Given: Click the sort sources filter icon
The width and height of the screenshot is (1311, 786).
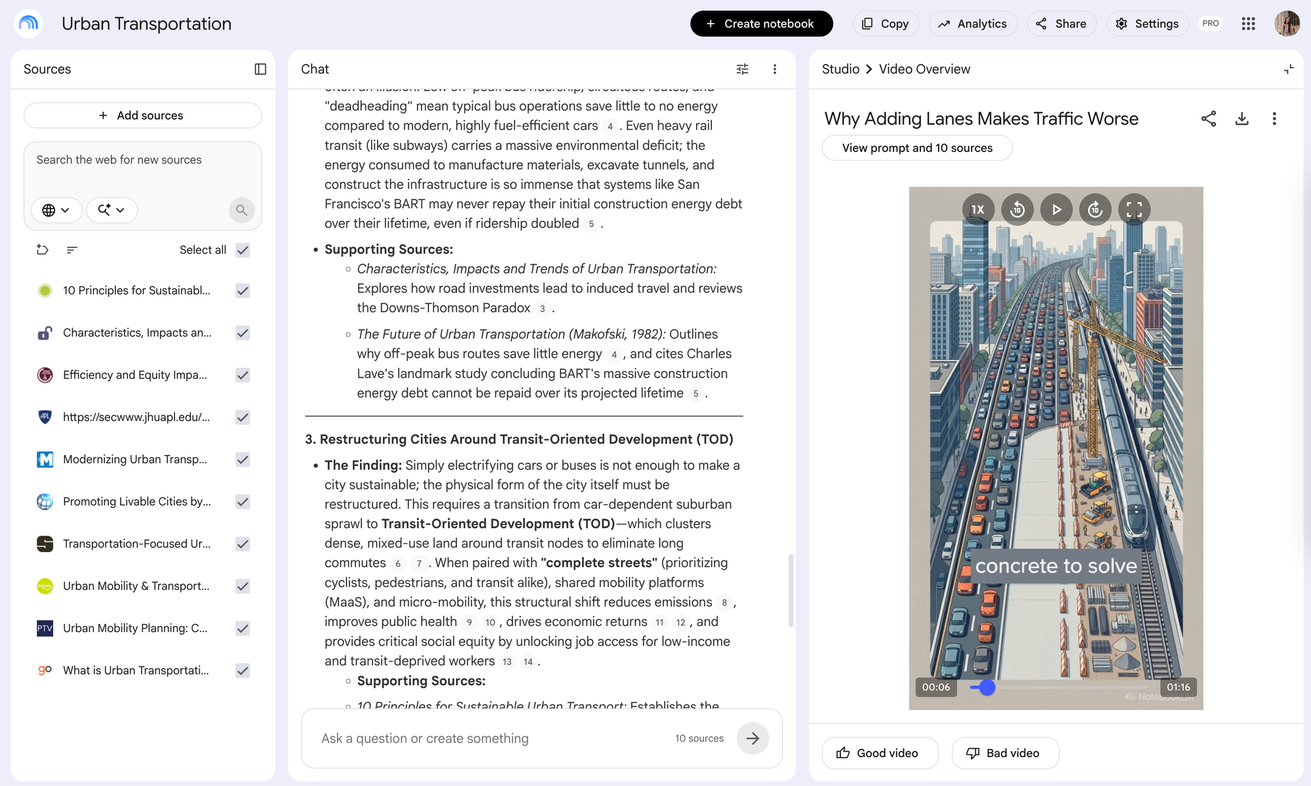Looking at the screenshot, I should click(x=72, y=250).
